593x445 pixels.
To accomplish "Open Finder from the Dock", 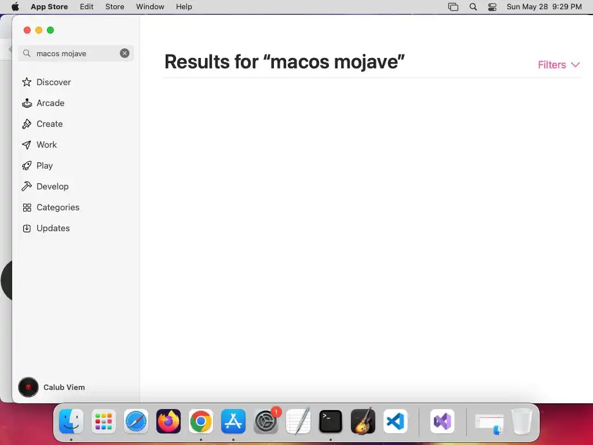I will 71,421.
